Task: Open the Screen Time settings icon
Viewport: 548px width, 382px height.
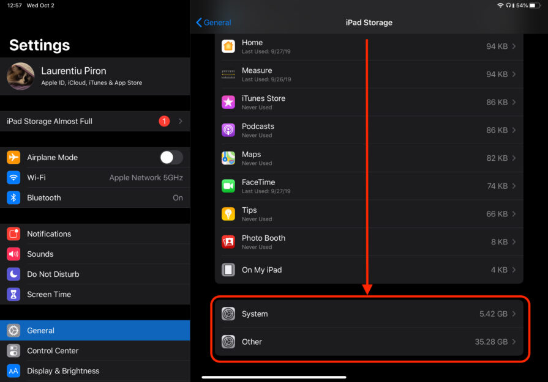Action: point(13,294)
